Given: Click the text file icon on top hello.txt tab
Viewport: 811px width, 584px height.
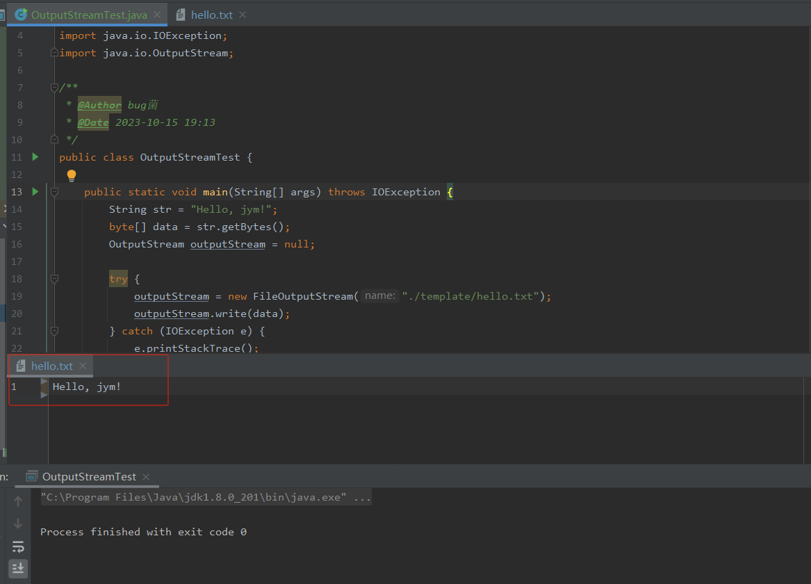Looking at the screenshot, I should click(181, 15).
